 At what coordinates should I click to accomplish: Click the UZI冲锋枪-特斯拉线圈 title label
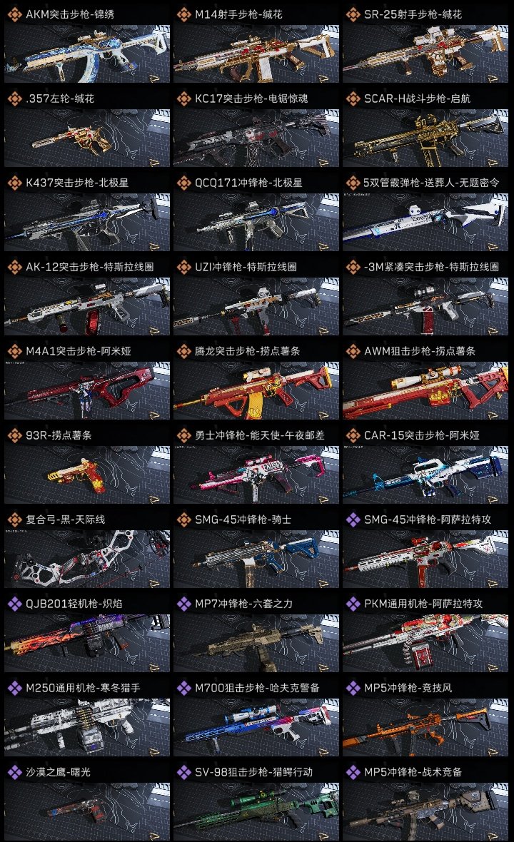coord(246,267)
